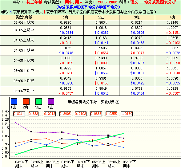Click the ↑0.0634 increase value
The height and width of the screenshot is (168, 181).
(x=66, y=33)
